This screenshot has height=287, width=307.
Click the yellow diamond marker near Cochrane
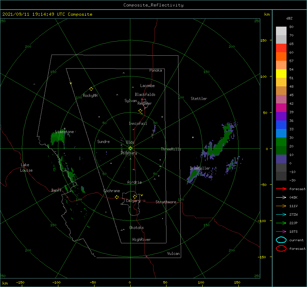click(117, 197)
